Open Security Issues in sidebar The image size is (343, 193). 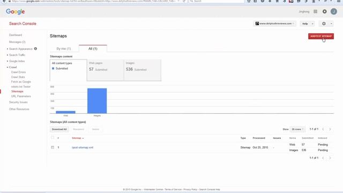[18, 102]
